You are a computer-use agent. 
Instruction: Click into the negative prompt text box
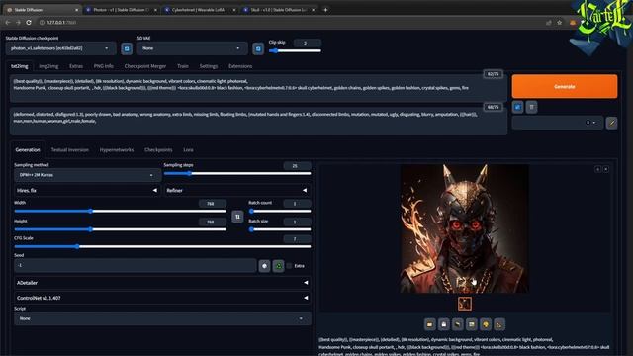point(258,121)
